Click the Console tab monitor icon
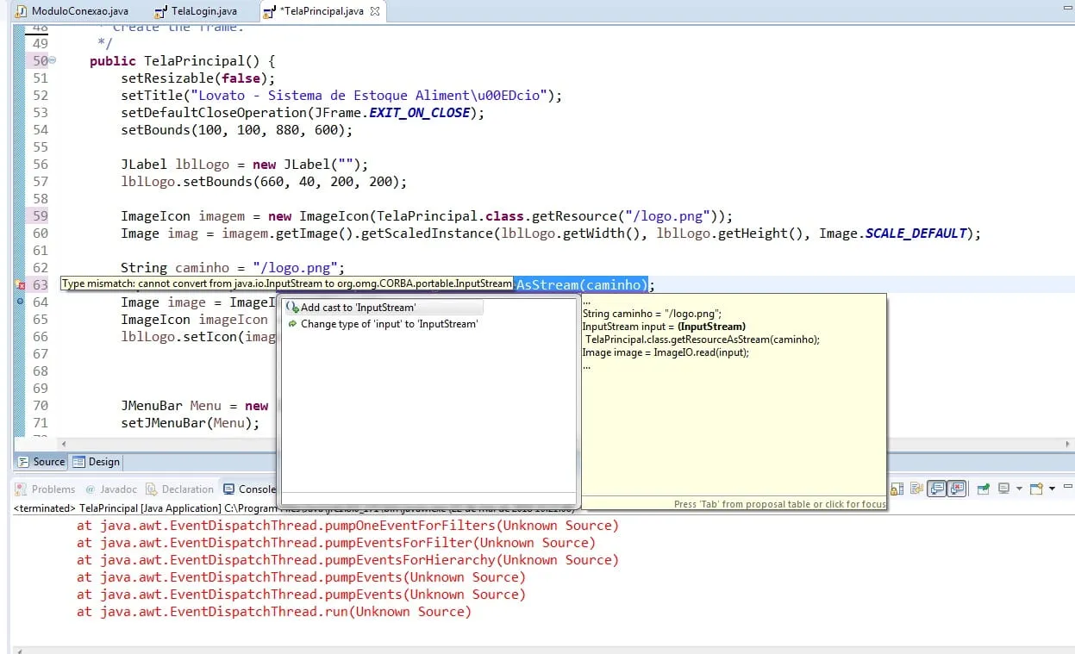This screenshot has width=1075, height=654. (x=230, y=489)
